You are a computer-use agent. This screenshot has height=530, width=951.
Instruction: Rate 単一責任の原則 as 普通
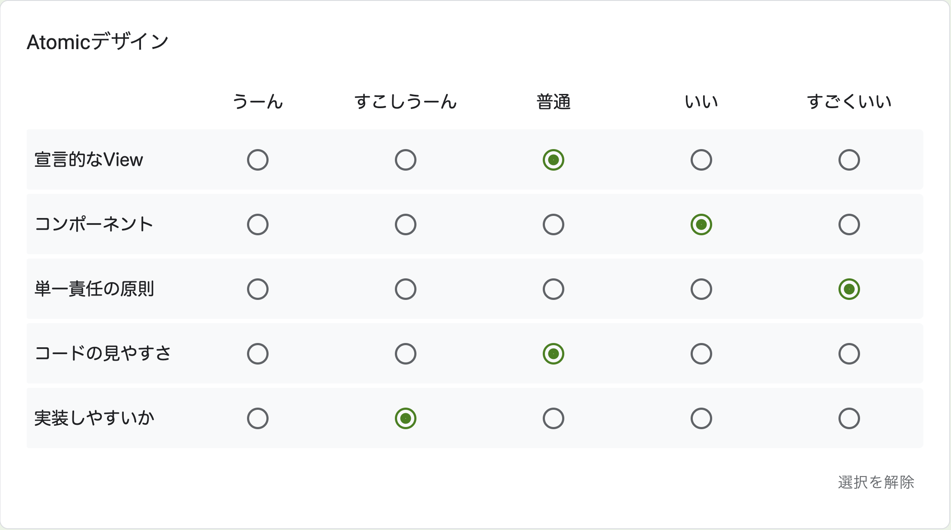[553, 289]
